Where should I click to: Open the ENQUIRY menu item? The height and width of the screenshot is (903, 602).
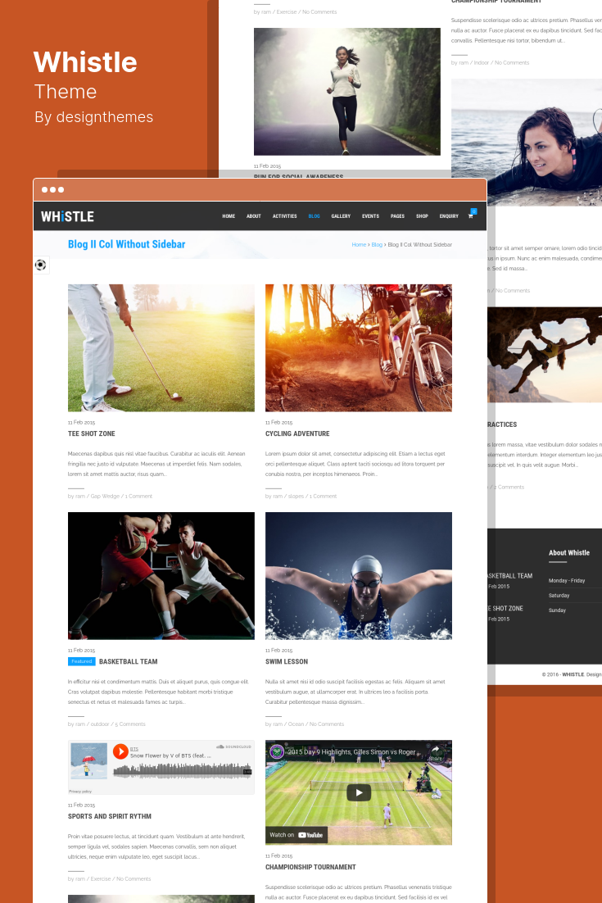pyautogui.click(x=449, y=216)
